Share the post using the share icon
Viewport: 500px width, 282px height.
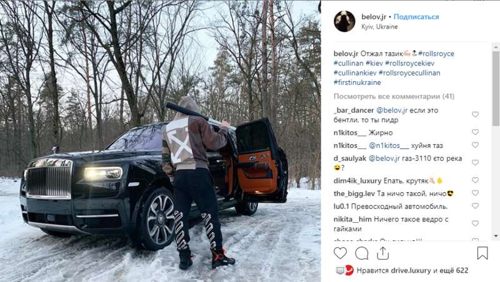pos(382,253)
